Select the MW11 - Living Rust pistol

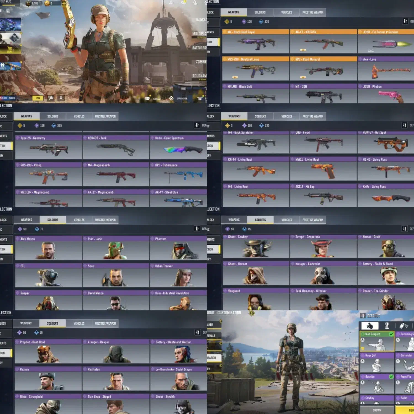click(323, 169)
